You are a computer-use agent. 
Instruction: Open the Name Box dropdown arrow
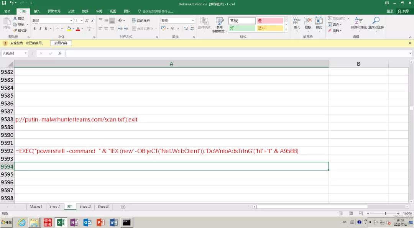[x=26, y=53]
